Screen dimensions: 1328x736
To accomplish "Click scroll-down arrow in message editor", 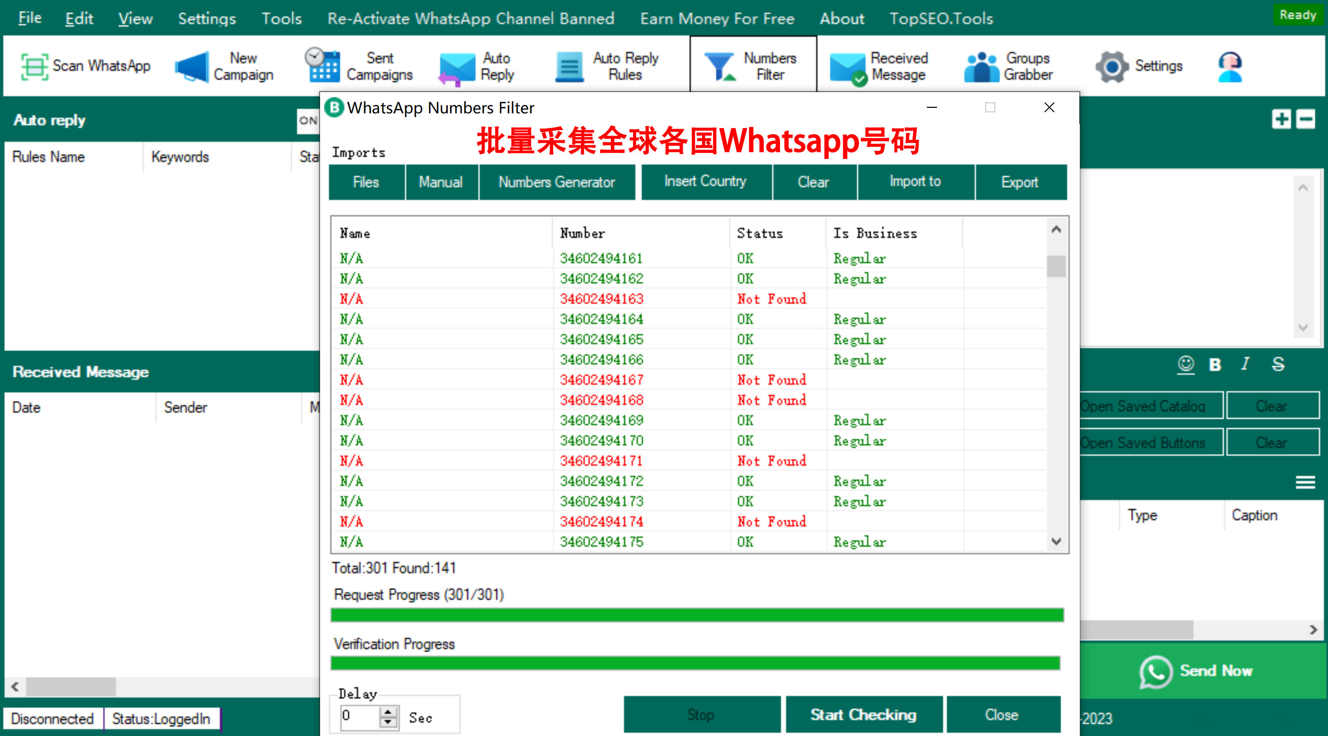I will click(1303, 328).
